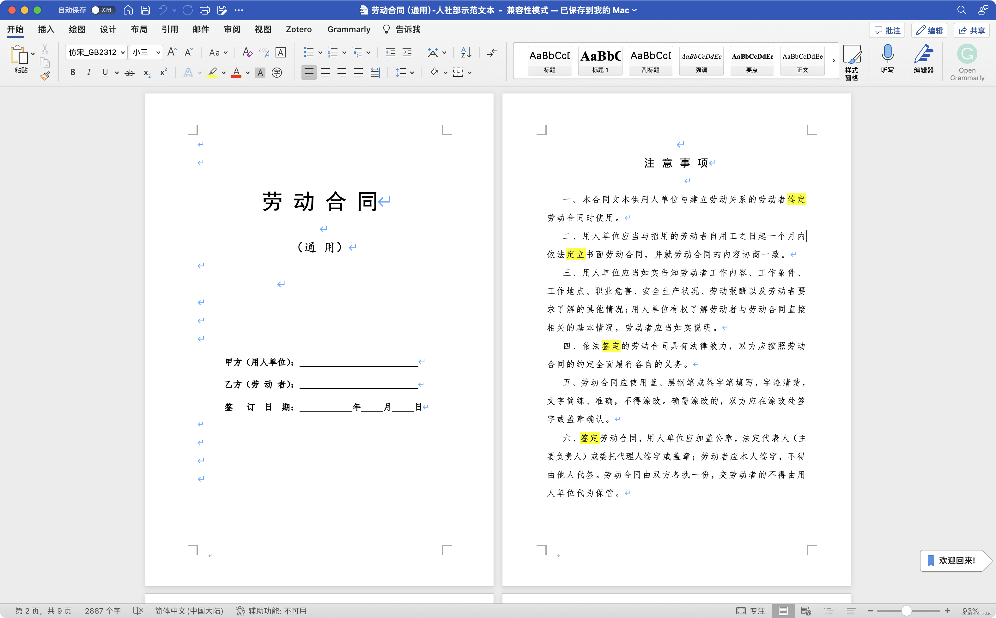
Task: Open the 插入 ribbon tab
Action: click(46, 29)
